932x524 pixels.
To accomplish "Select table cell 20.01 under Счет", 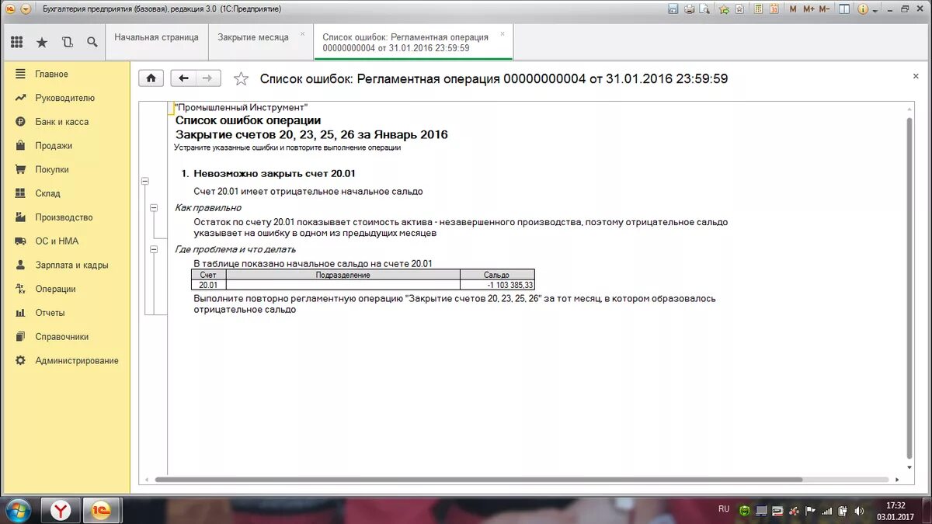I will (208, 285).
